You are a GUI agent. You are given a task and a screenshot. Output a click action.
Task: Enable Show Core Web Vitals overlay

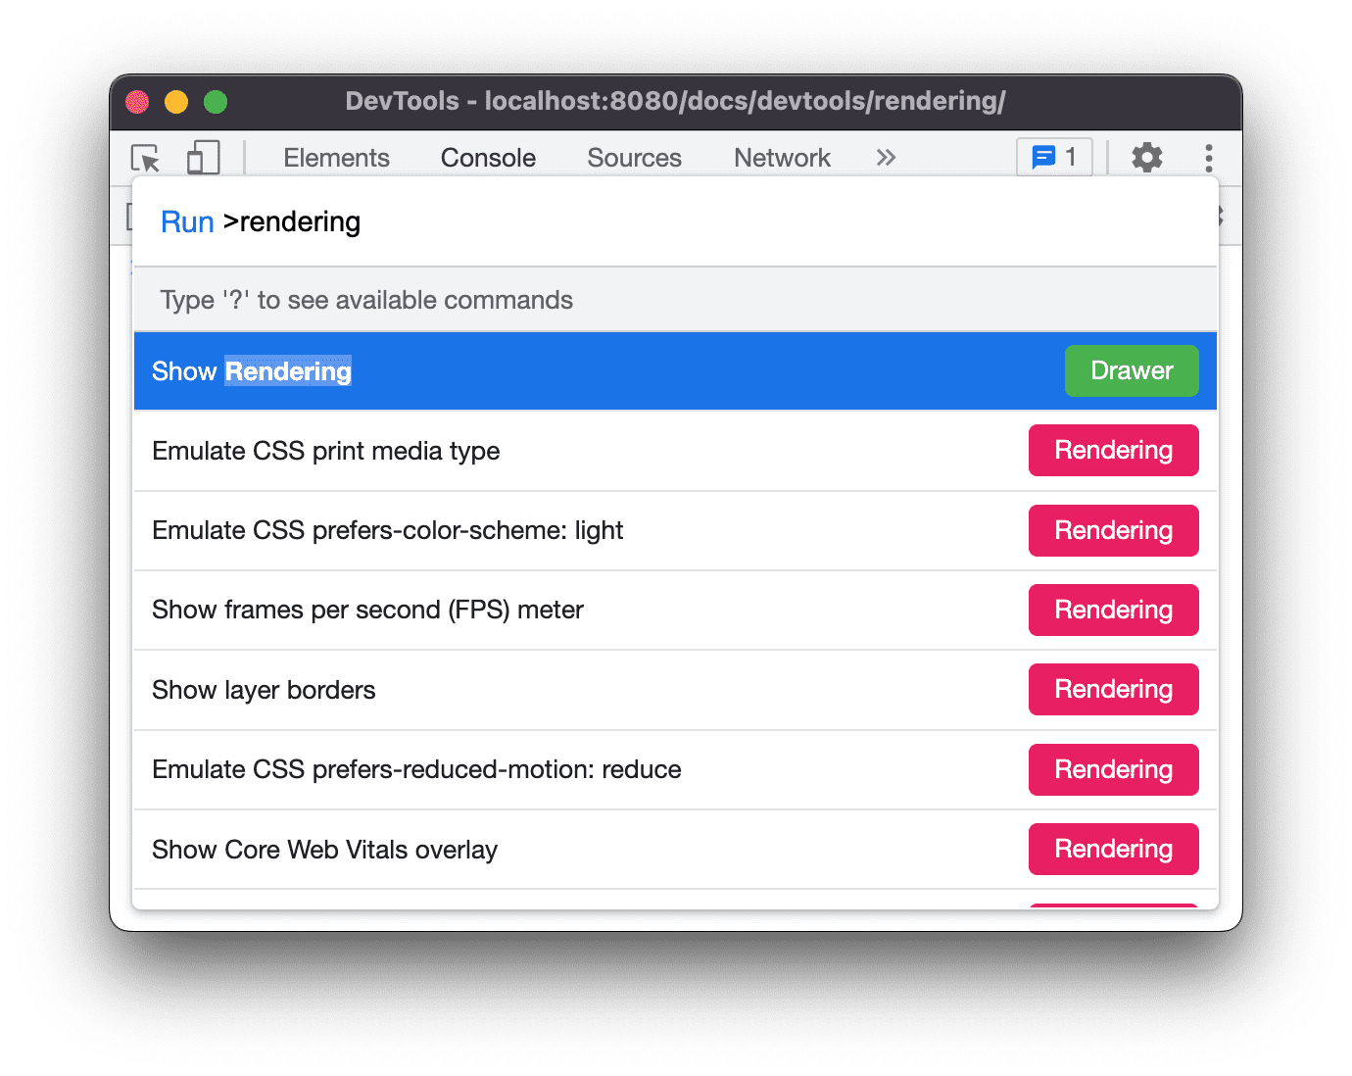pos(324,849)
